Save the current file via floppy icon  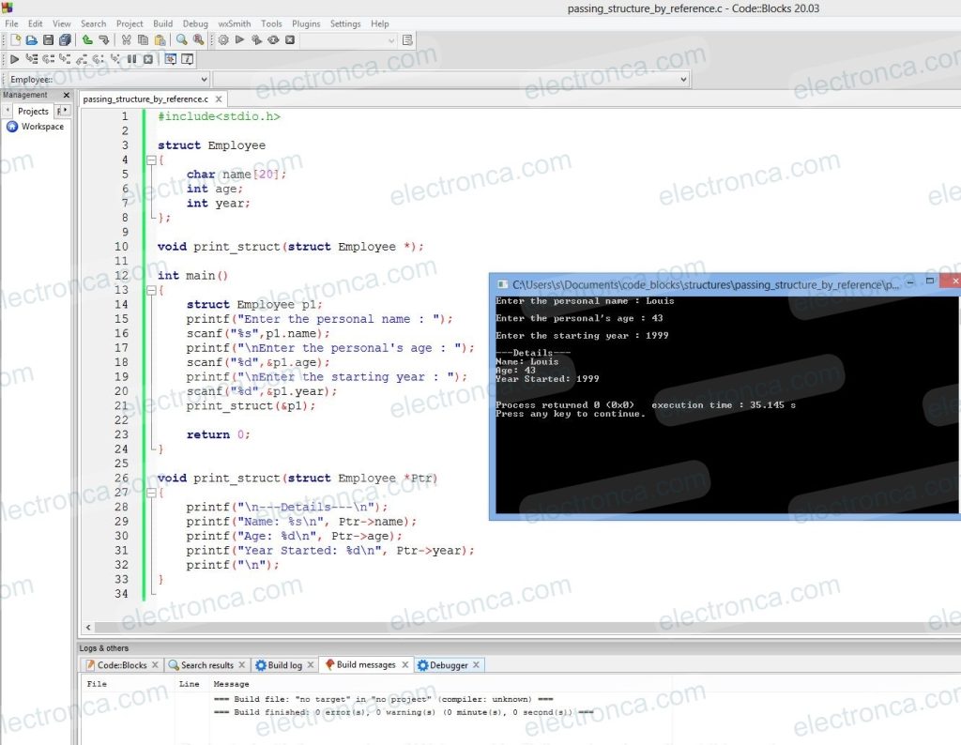click(x=48, y=39)
